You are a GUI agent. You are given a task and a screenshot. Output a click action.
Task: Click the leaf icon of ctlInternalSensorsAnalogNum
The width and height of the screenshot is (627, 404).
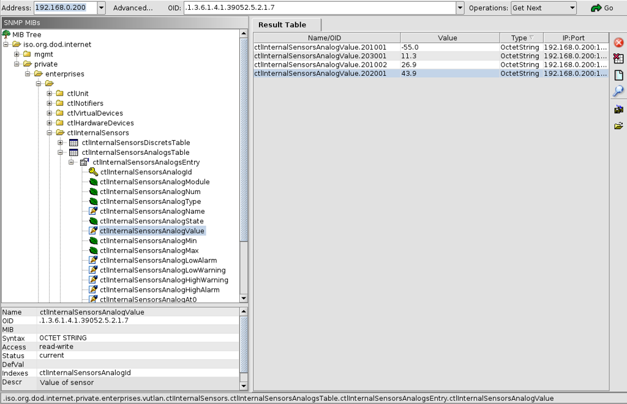point(93,192)
